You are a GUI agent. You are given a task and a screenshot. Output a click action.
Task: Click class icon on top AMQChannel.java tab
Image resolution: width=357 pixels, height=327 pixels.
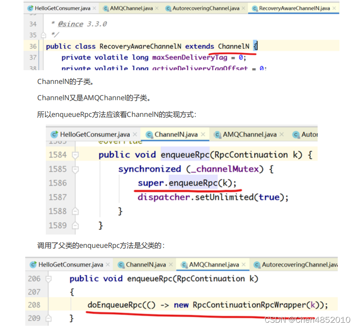(x=106, y=9)
